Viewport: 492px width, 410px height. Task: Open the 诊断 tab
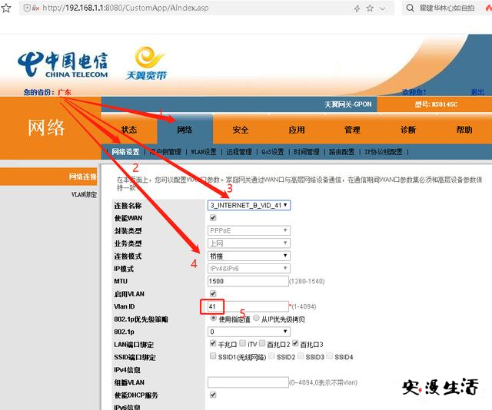pos(408,130)
